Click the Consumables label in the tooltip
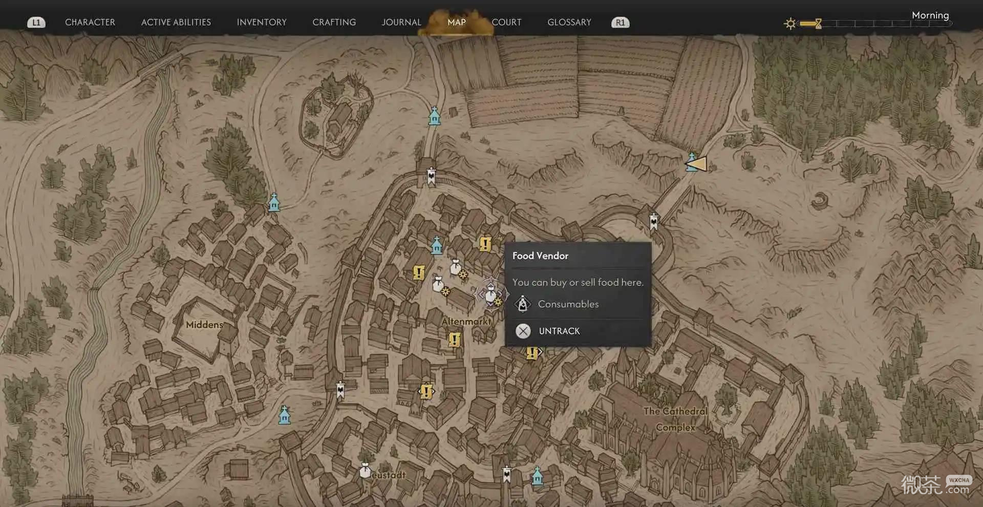Screen dimensions: 983x507 point(568,304)
